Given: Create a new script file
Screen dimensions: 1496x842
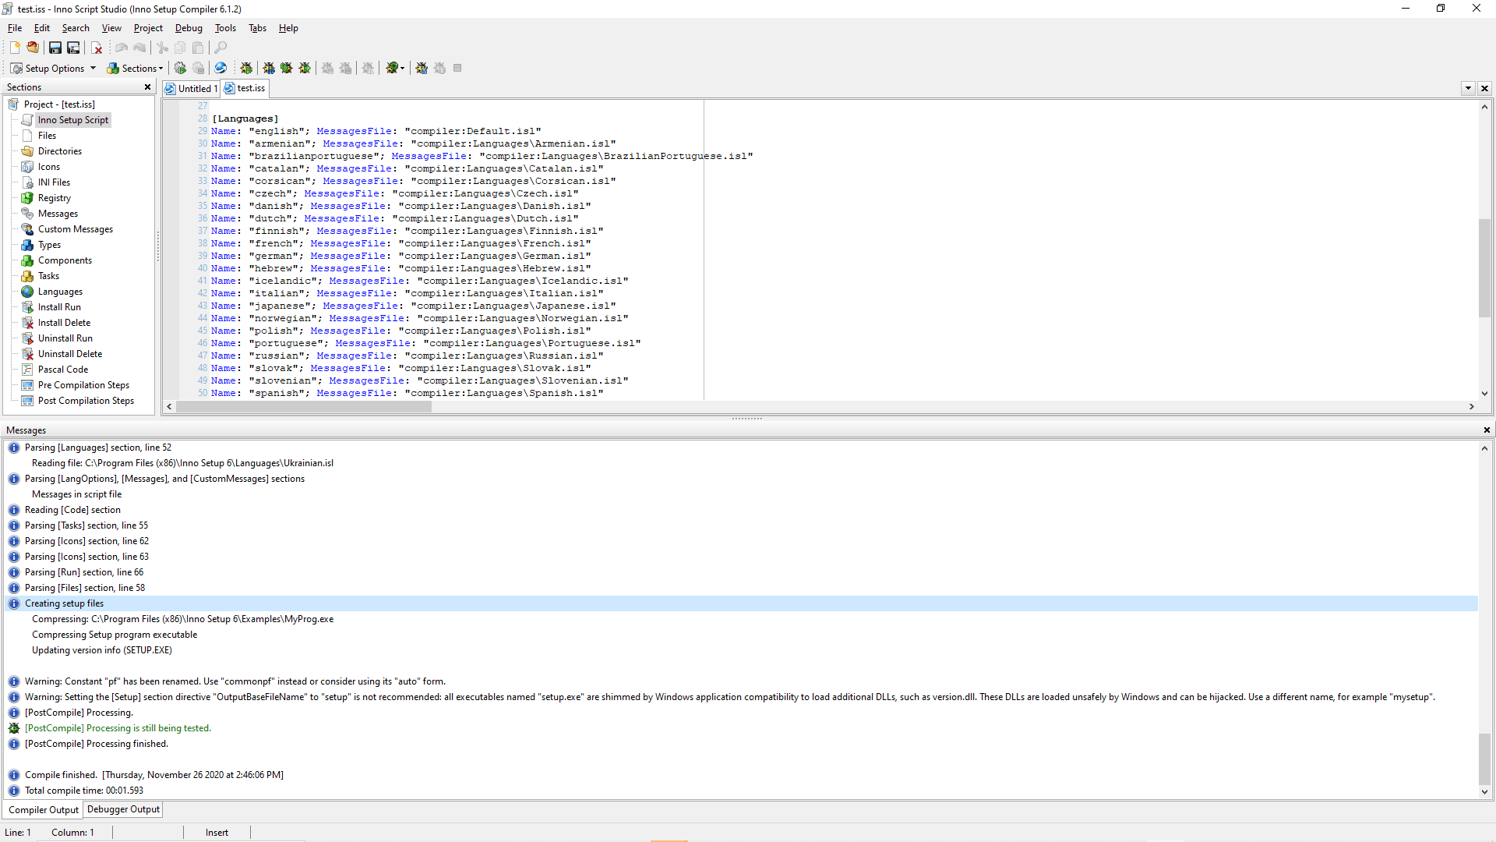Looking at the screenshot, I should [15, 48].
